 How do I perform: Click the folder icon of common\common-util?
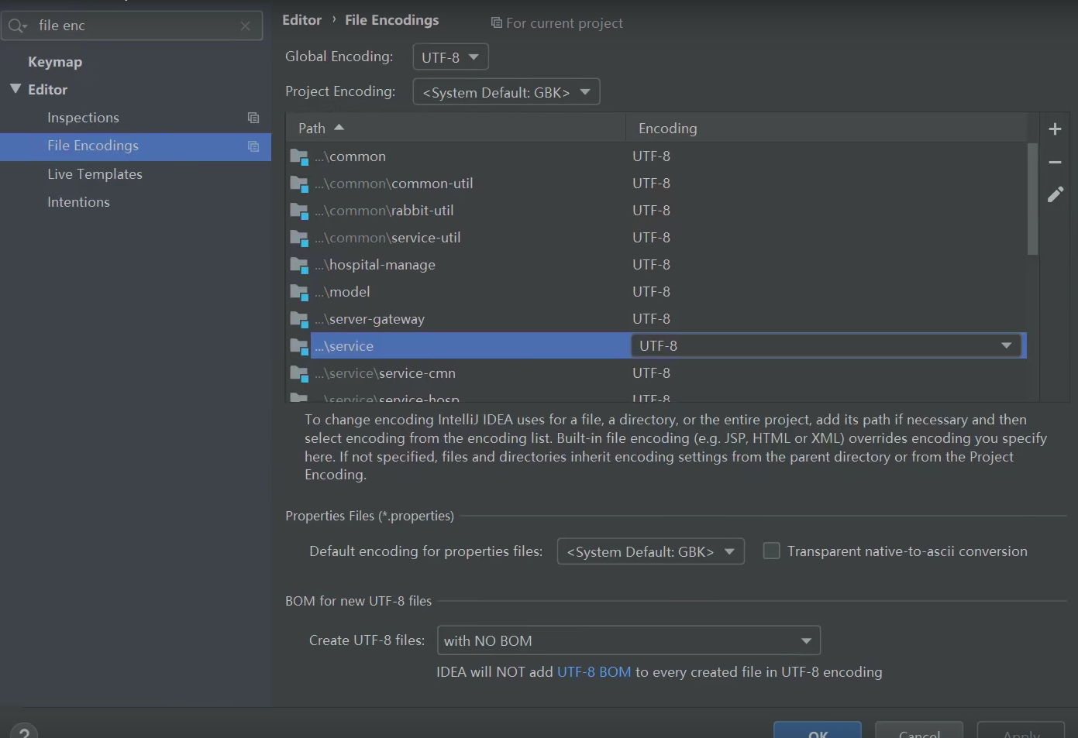pos(299,184)
